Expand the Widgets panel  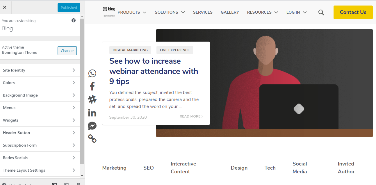[40, 120]
